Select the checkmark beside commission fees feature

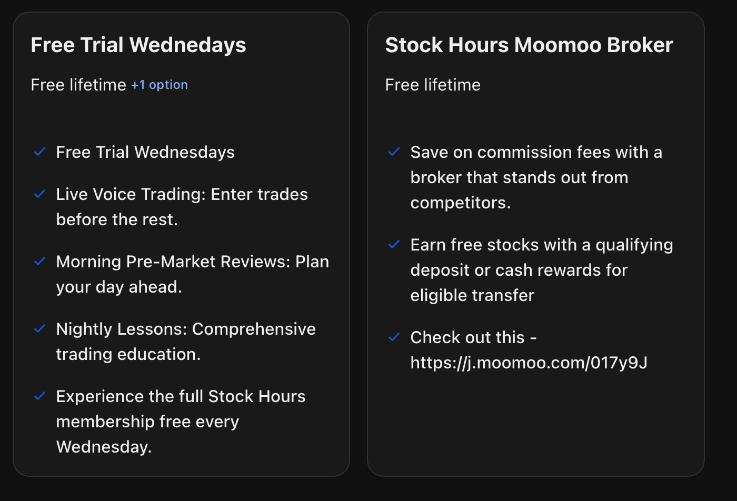(x=394, y=152)
